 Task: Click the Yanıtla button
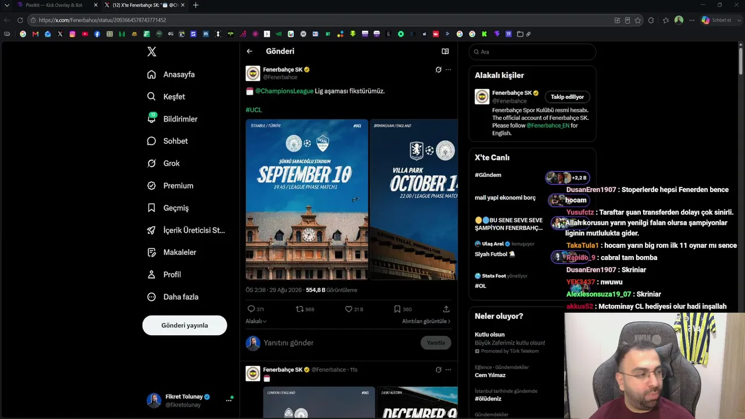point(436,343)
